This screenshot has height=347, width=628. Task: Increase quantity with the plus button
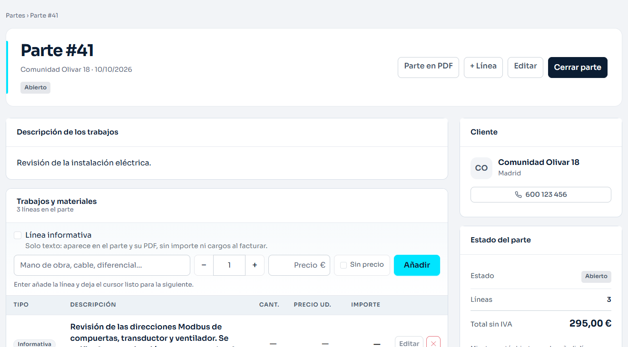pos(255,265)
